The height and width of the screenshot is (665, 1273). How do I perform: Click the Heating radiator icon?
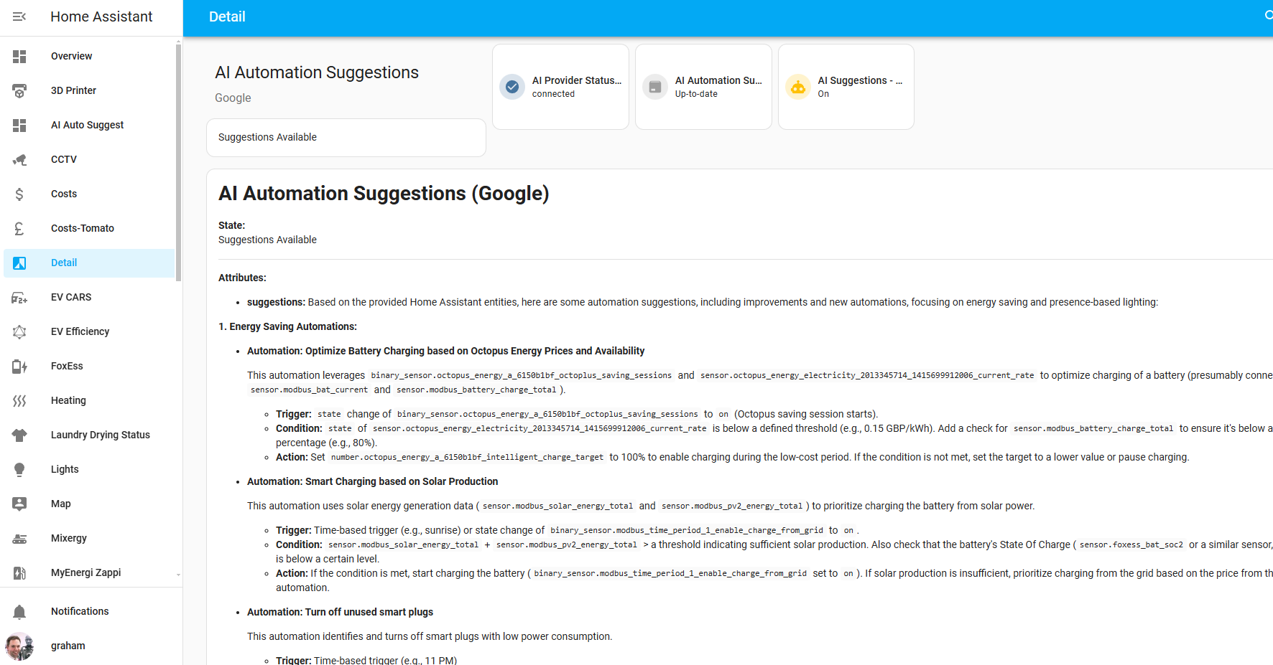[x=19, y=401]
